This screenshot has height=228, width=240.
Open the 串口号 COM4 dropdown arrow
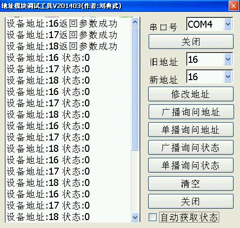(228, 24)
